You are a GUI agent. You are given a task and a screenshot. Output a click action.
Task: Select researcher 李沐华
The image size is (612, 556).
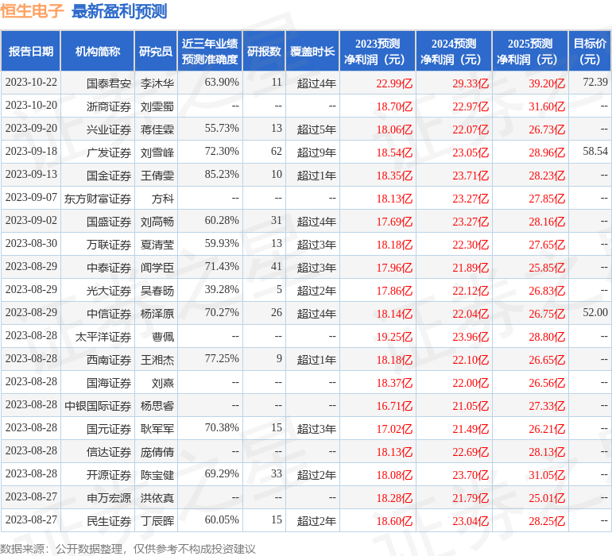[157, 83]
